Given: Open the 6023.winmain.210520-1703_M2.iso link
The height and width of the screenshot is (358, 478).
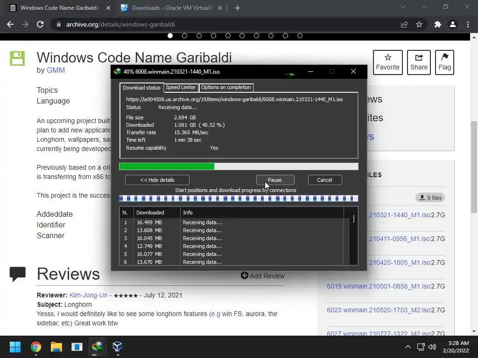Looking at the screenshot, I should [379, 310].
